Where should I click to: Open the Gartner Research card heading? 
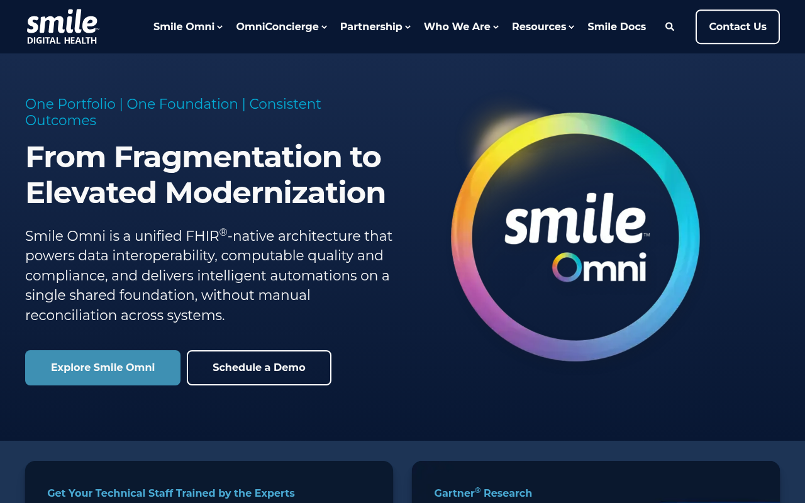[483, 493]
